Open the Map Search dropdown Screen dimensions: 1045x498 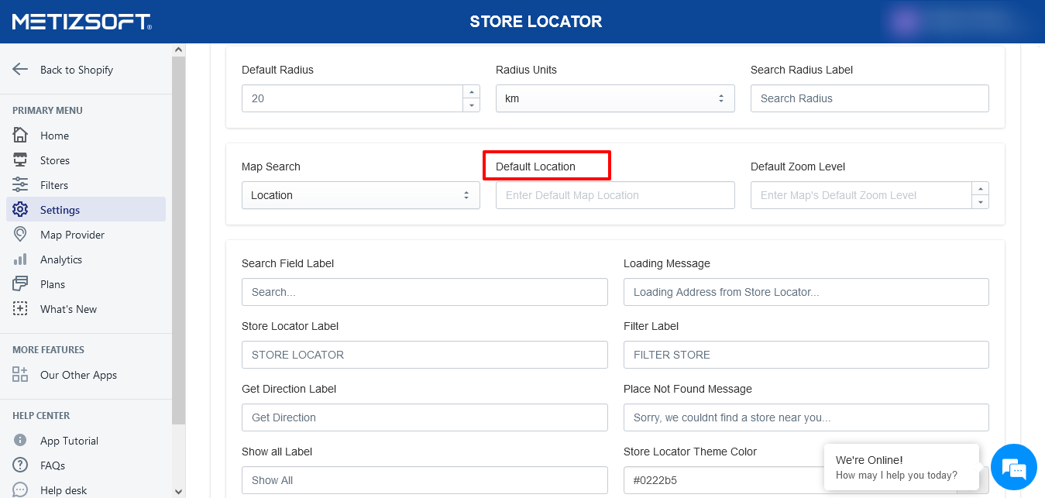[x=360, y=195]
